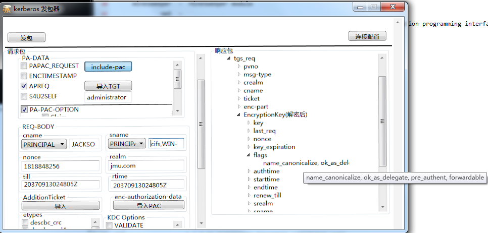Click request panel scroll up arrow
The width and height of the screenshot is (488, 233).
[201, 57]
